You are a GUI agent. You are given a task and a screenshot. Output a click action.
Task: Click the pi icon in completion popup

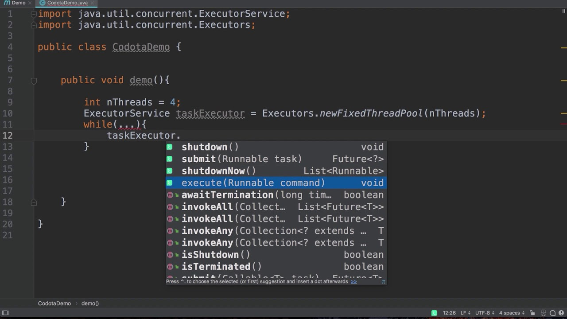click(383, 281)
